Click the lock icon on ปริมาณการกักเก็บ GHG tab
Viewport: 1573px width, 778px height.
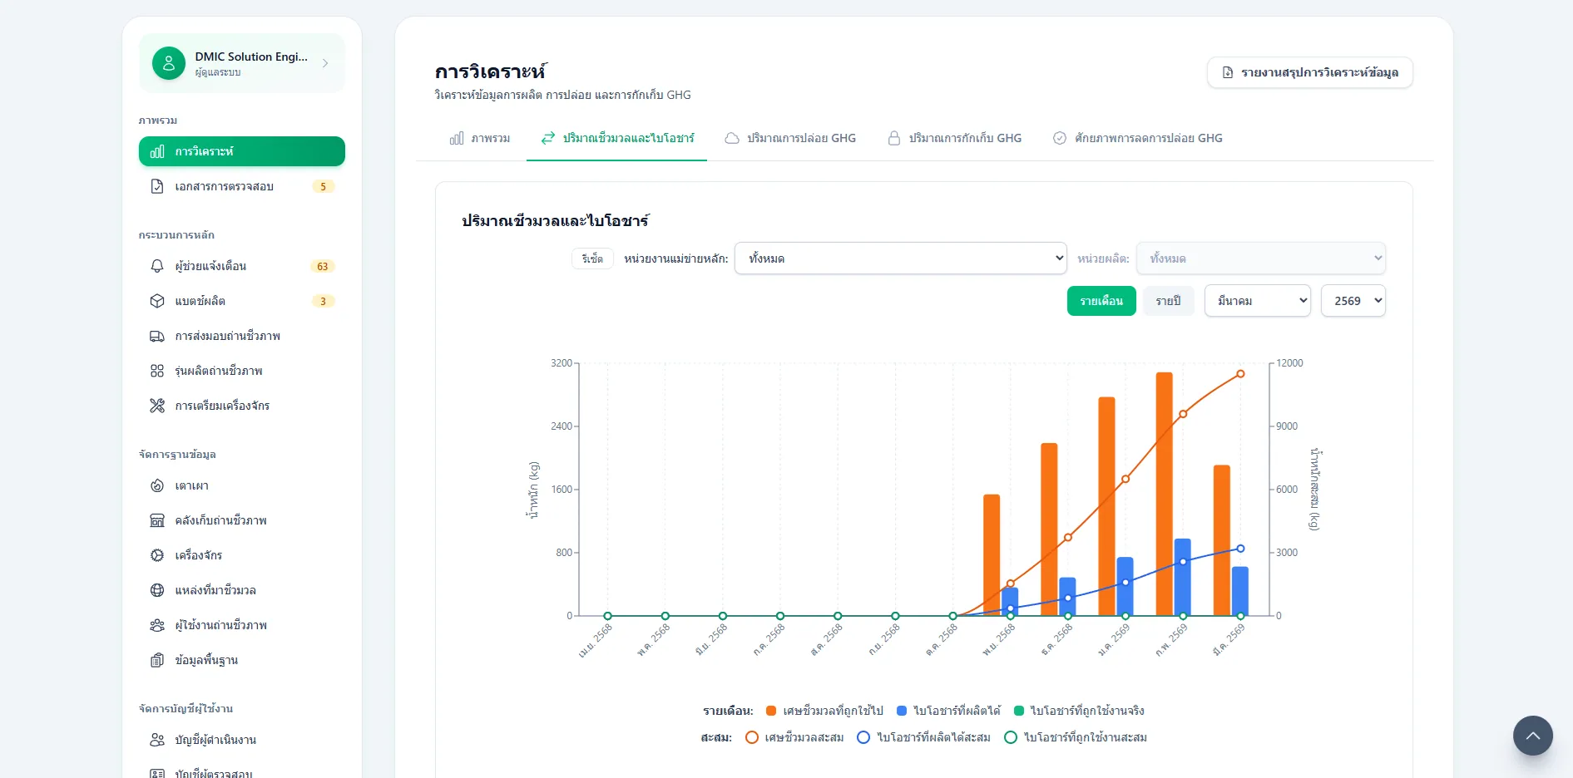[894, 138]
